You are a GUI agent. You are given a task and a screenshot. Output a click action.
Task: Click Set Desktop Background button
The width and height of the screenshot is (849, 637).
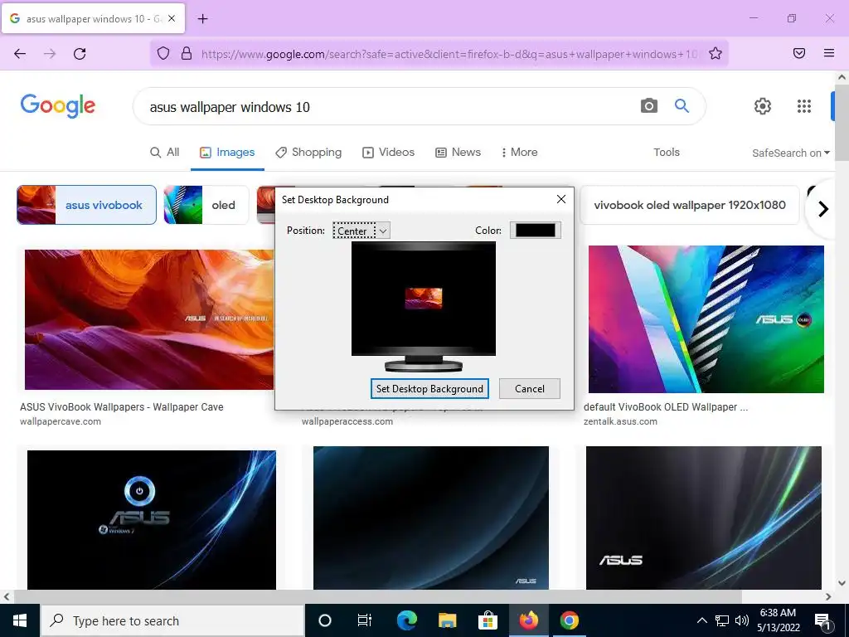[x=429, y=388]
